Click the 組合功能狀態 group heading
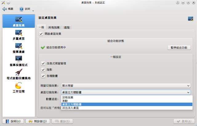Viewport: 197px width, 126px height. pyautogui.click(x=116, y=41)
